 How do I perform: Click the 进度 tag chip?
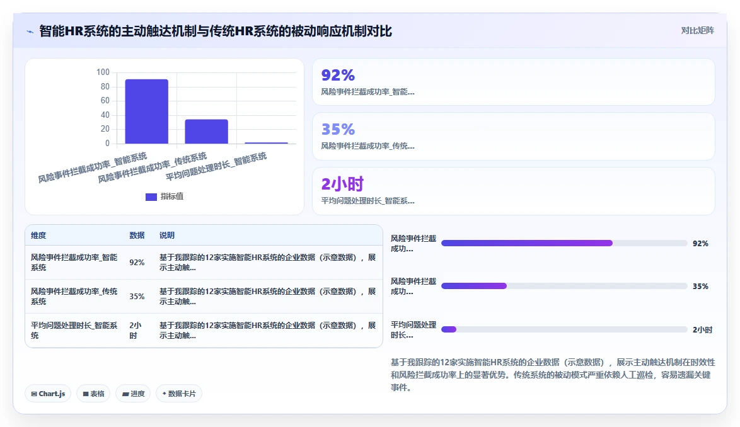[133, 394]
